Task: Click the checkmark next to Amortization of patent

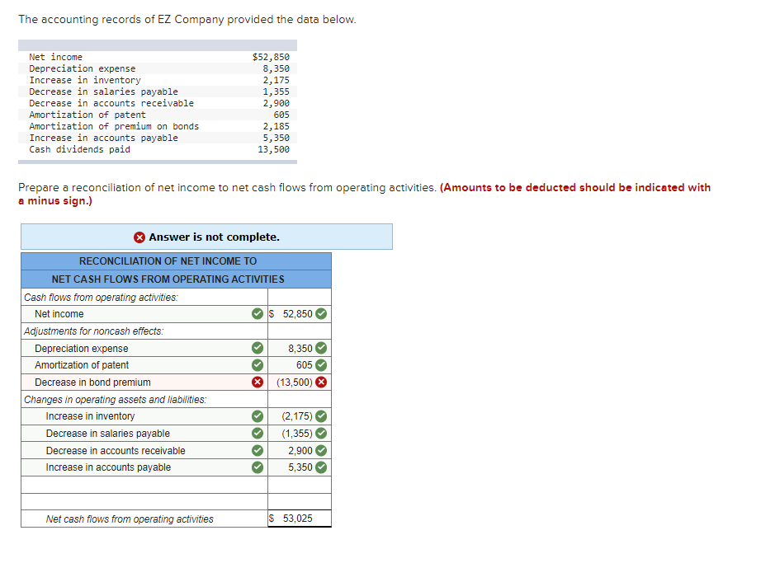Action: pyautogui.click(x=256, y=364)
